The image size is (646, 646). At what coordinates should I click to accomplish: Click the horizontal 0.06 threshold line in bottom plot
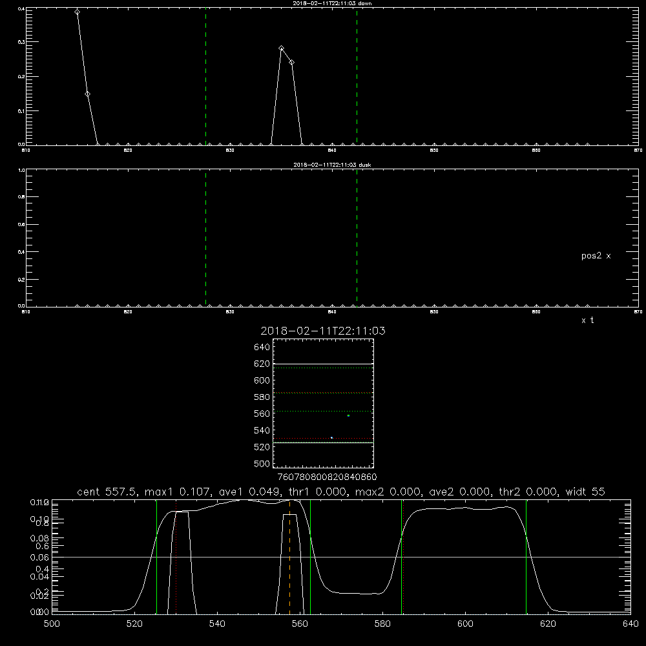tap(341, 557)
